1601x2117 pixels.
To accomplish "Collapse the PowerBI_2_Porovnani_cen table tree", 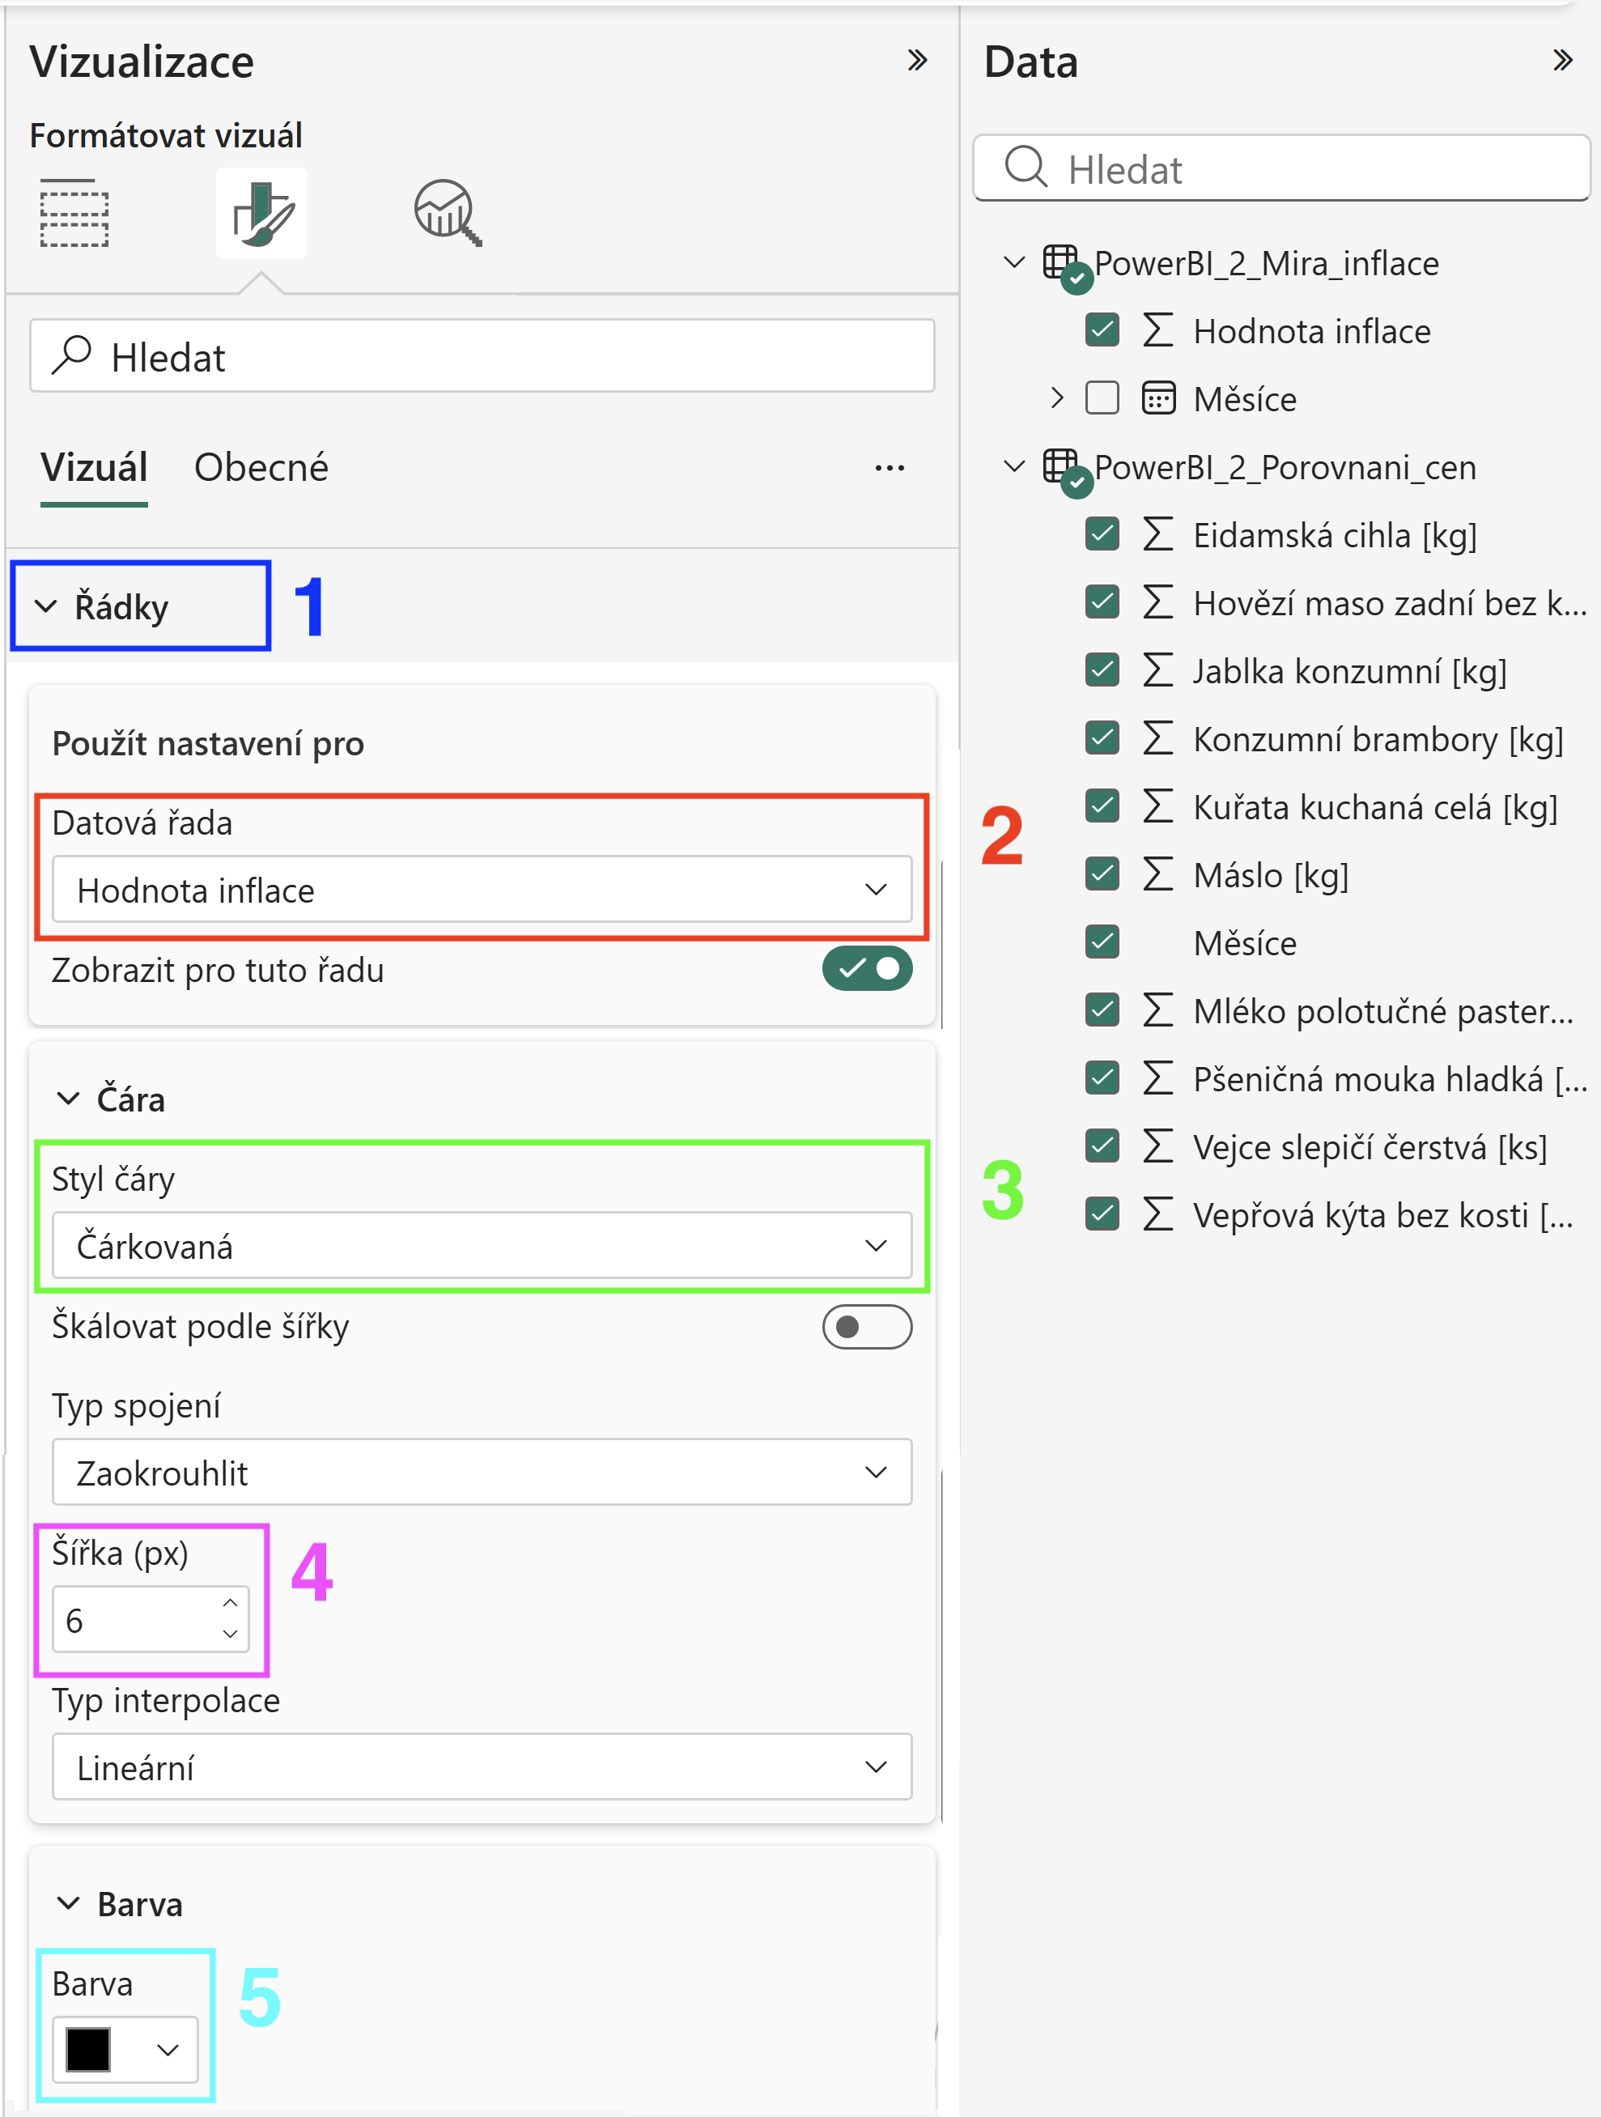I will pyautogui.click(x=1014, y=466).
